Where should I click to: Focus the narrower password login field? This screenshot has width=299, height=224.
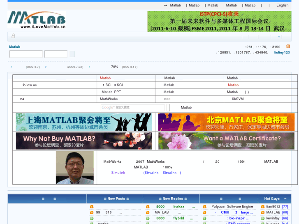pos(56,54)
